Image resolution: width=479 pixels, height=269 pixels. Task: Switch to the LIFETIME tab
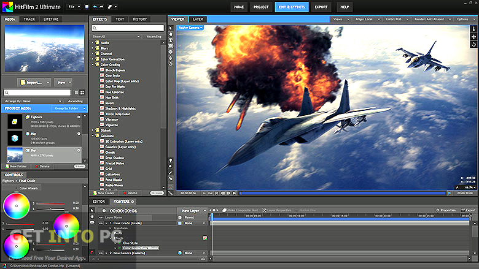[51, 19]
